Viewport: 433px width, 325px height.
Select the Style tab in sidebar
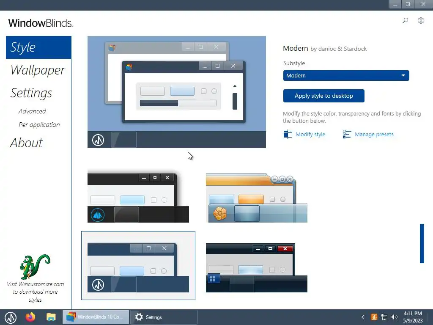coord(38,47)
